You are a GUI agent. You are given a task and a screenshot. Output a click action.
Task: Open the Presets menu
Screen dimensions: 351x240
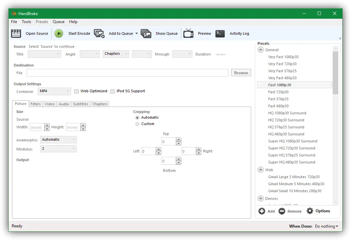coord(42,22)
